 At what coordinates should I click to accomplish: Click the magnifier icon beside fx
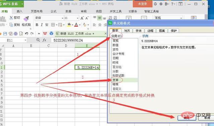coord(38,40)
